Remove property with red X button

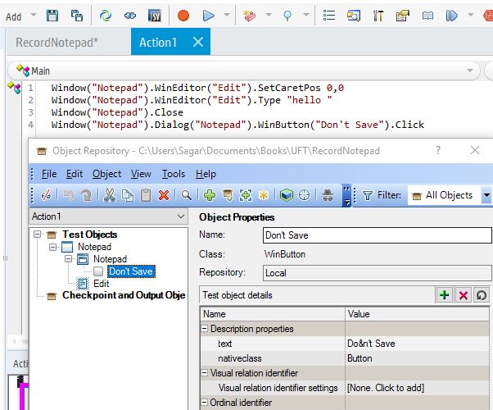click(464, 295)
